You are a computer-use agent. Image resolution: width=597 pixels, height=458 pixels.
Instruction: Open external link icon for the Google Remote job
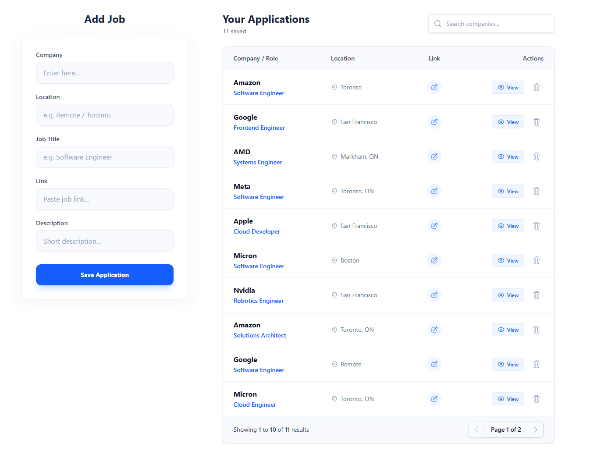point(434,364)
